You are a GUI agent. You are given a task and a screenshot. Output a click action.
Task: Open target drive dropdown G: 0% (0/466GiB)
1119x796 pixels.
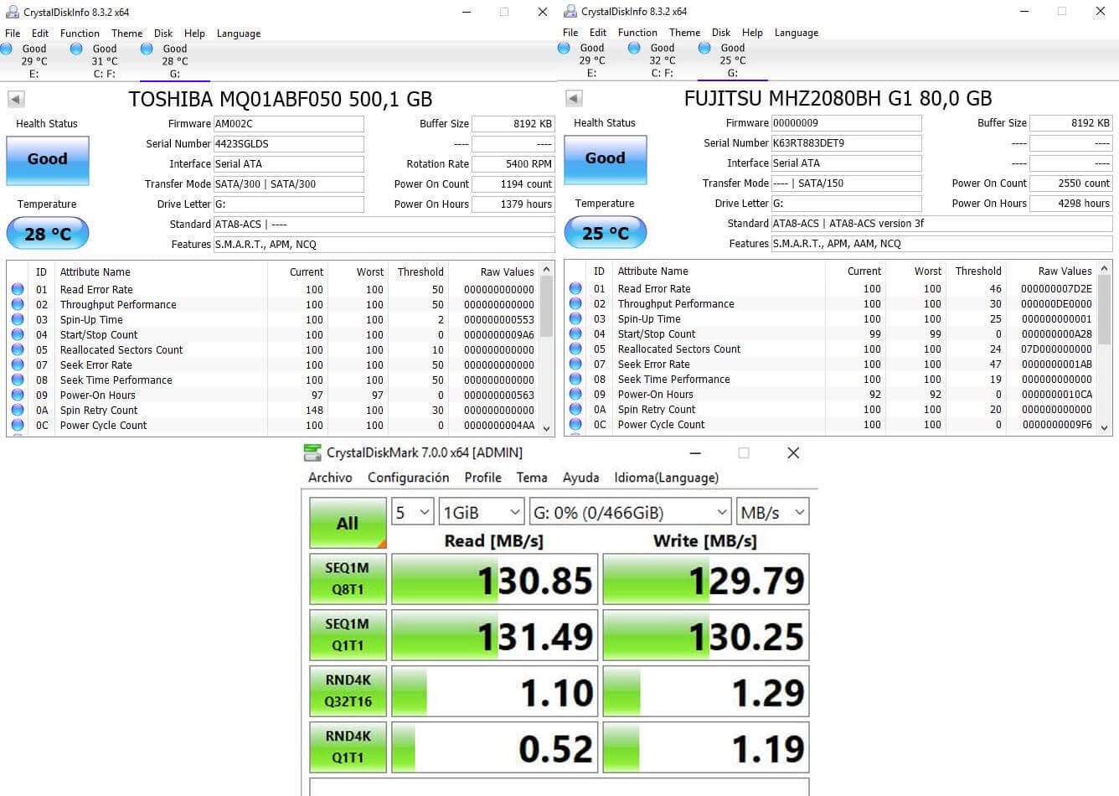(x=630, y=512)
